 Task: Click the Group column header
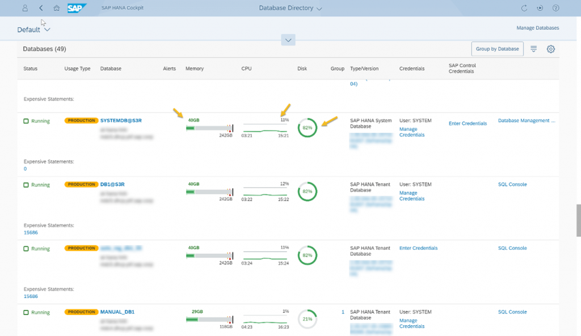(x=337, y=69)
